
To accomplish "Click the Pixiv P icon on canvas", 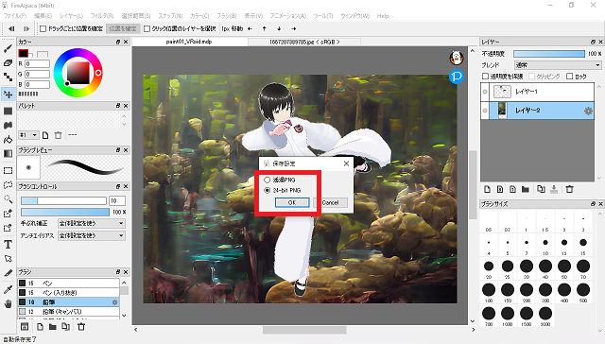I will tap(456, 77).
